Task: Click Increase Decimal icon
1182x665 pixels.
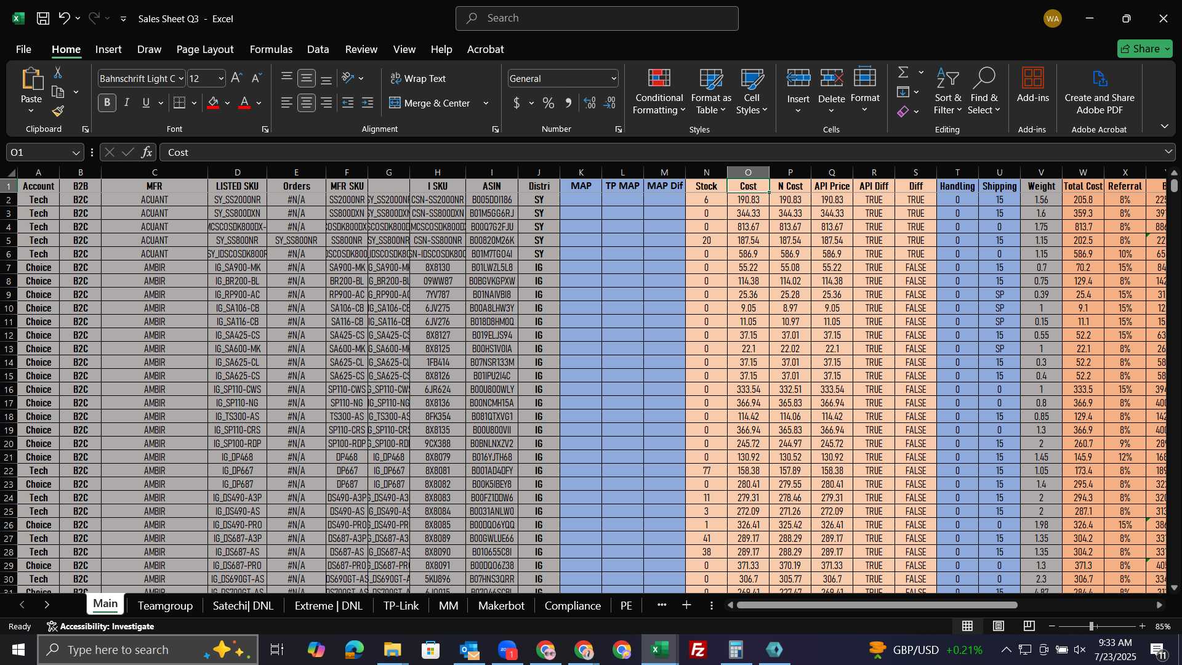Action: pyautogui.click(x=590, y=103)
